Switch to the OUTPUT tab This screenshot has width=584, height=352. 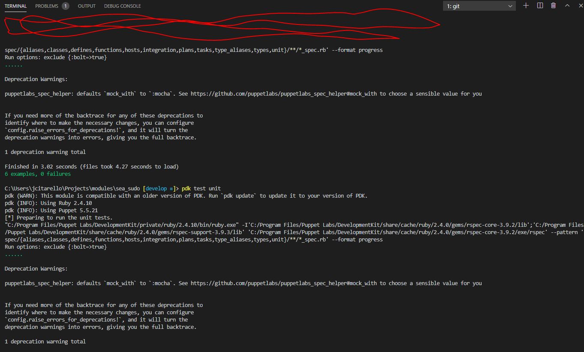[87, 6]
